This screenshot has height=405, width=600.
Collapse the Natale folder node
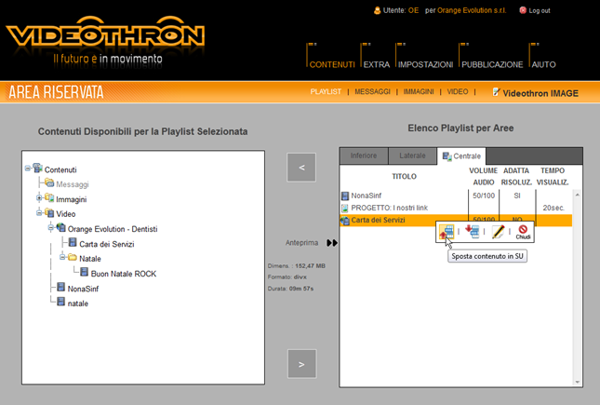[61, 258]
